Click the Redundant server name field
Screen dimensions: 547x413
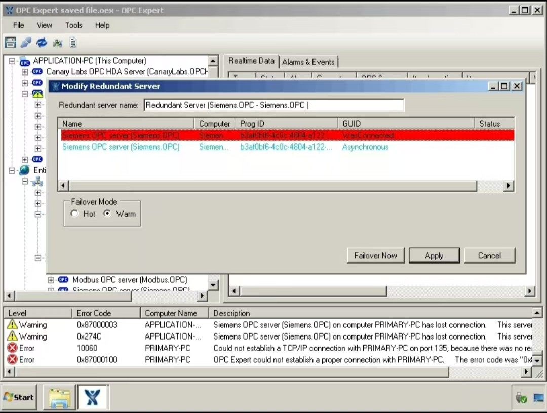point(274,105)
